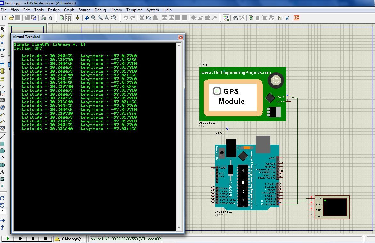The image size is (375, 243).
Task: Cut selected schematic objects to clipboard
Action: [142, 18]
